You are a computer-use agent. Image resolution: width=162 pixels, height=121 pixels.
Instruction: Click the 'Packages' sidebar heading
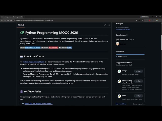pyautogui.click(x=119, y=24)
